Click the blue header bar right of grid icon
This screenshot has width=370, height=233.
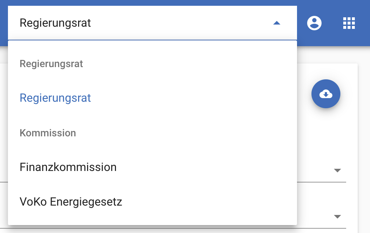[363, 23]
